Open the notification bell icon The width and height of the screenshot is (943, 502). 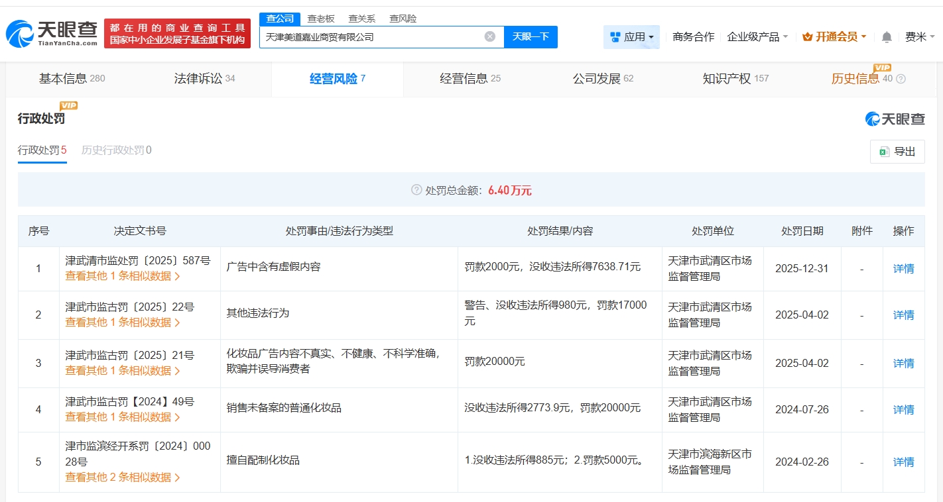pyautogui.click(x=886, y=37)
